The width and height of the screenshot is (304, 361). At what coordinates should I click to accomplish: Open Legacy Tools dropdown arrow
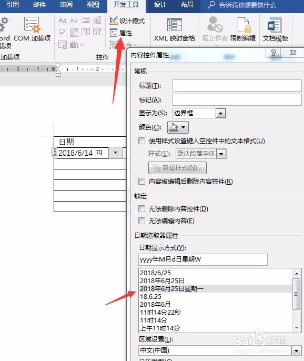point(82,45)
